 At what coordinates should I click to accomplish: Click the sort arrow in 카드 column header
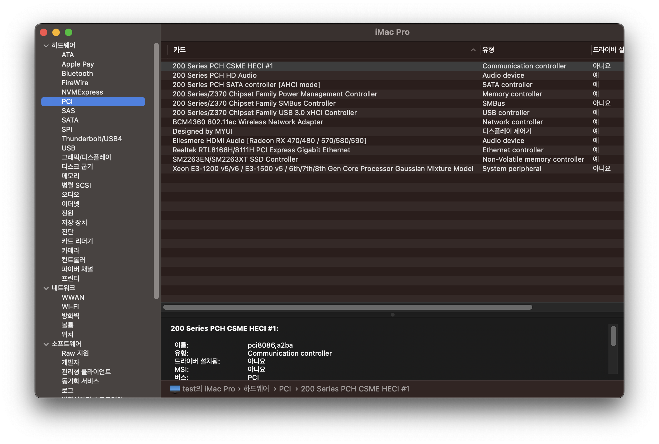click(473, 50)
